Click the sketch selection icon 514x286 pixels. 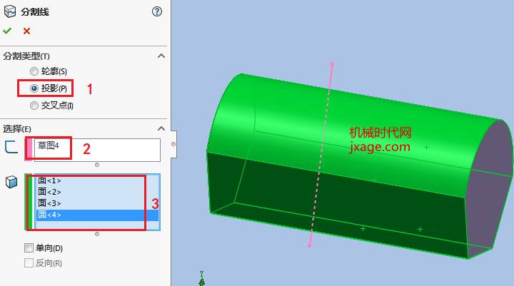pos(11,147)
